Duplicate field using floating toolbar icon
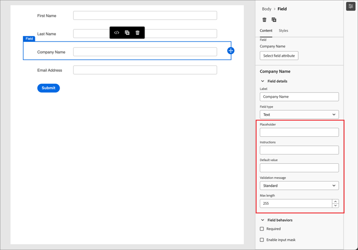The image size is (358, 250). click(x=127, y=32)
